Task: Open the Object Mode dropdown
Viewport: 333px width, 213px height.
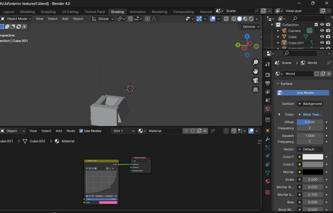Action: [16, 19]
